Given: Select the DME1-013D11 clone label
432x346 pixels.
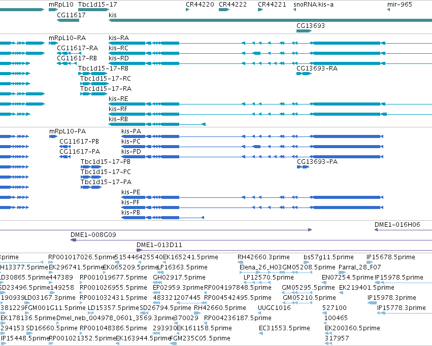Looking at the screenshot, I should click(x=159, y=245).
